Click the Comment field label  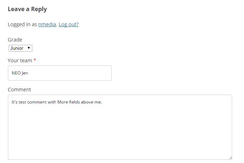pyautogui.click(x=19, y=90)
